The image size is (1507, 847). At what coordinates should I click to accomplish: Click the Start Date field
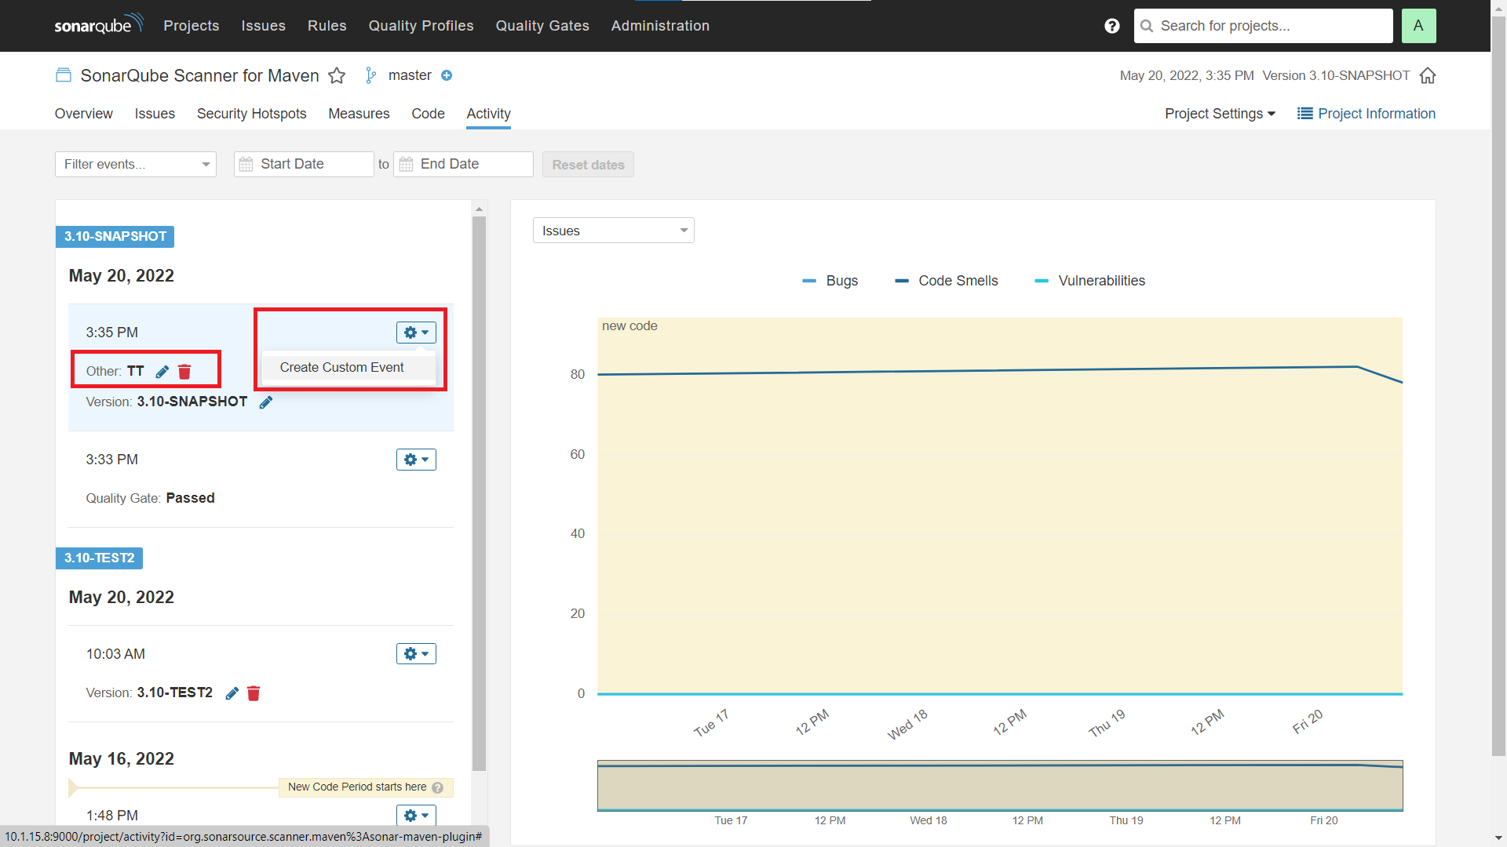[304, 164]
